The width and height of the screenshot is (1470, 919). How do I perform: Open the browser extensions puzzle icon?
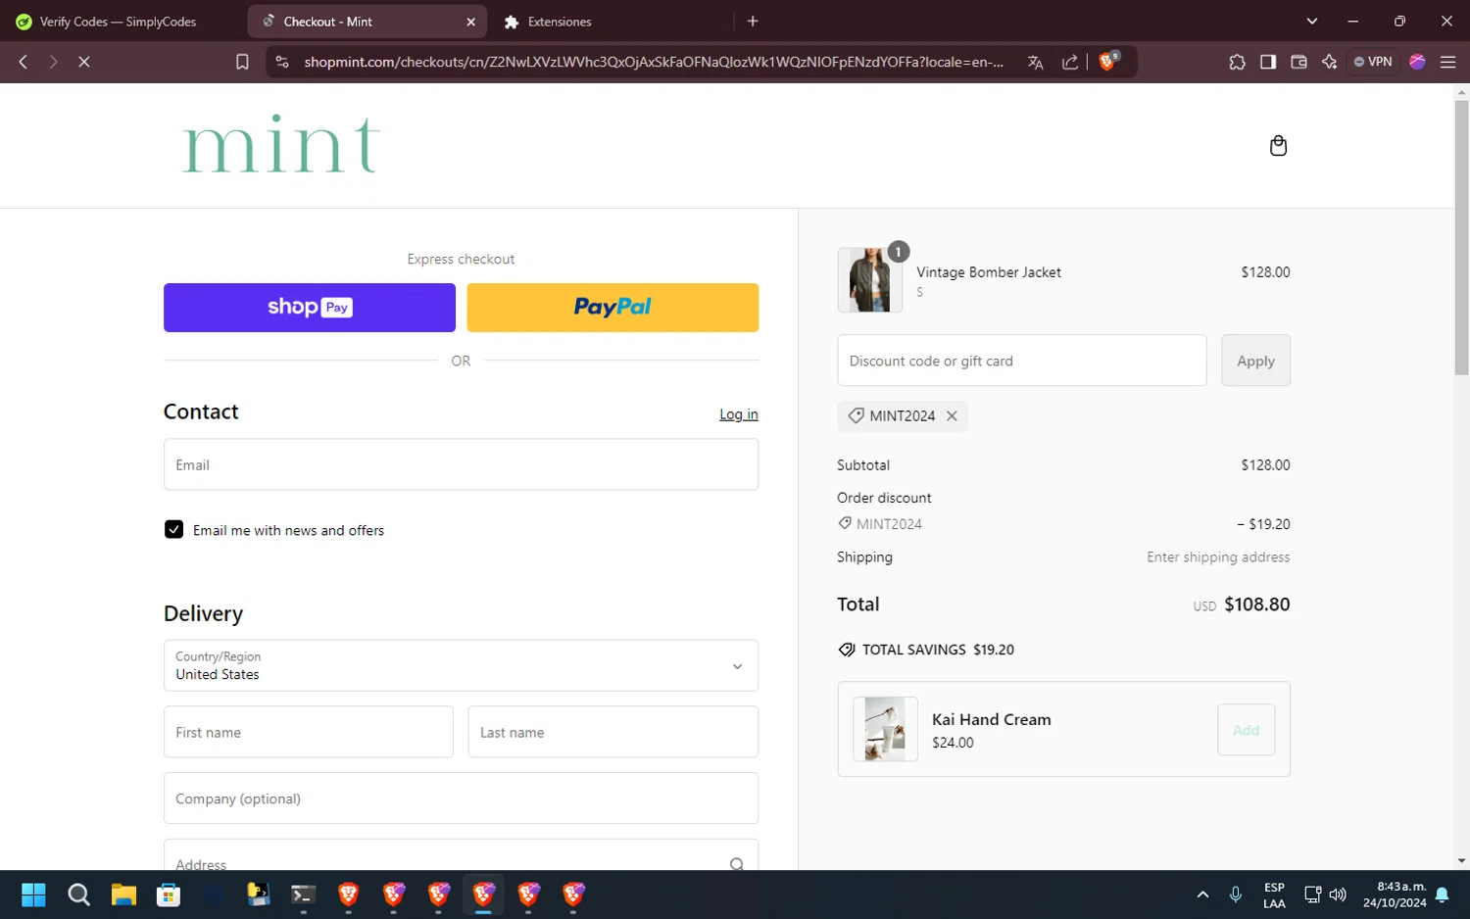(1237, 62)
